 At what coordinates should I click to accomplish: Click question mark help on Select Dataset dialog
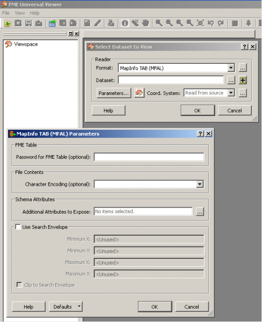click(x=244, y=47)
